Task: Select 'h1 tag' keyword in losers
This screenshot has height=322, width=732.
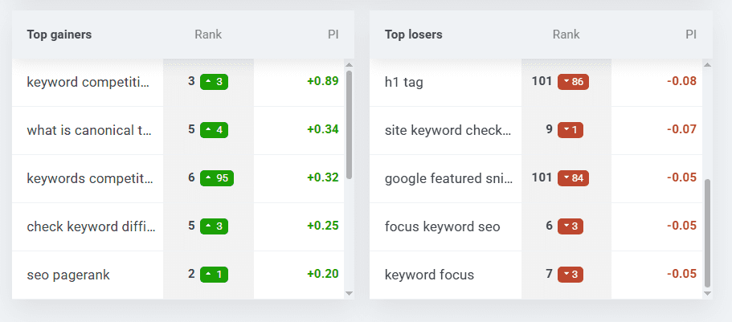Action: 404,82
